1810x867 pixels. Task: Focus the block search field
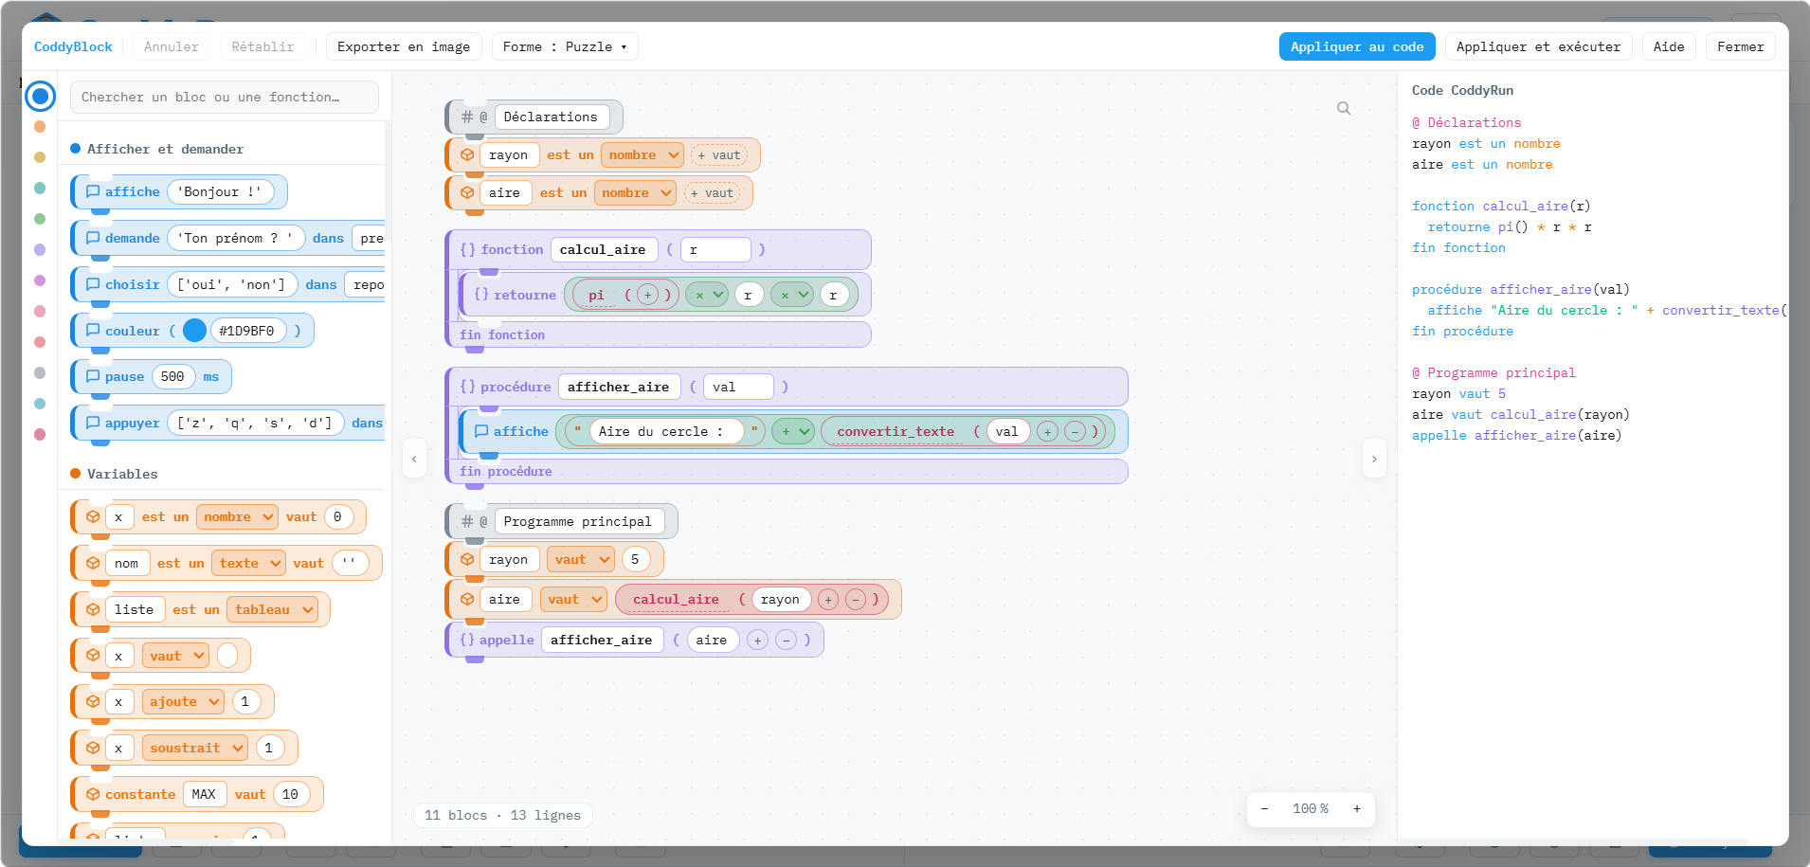tap(225, 97)
